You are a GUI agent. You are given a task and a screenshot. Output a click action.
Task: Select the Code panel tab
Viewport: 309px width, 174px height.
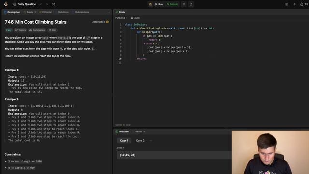pos(120,12)
